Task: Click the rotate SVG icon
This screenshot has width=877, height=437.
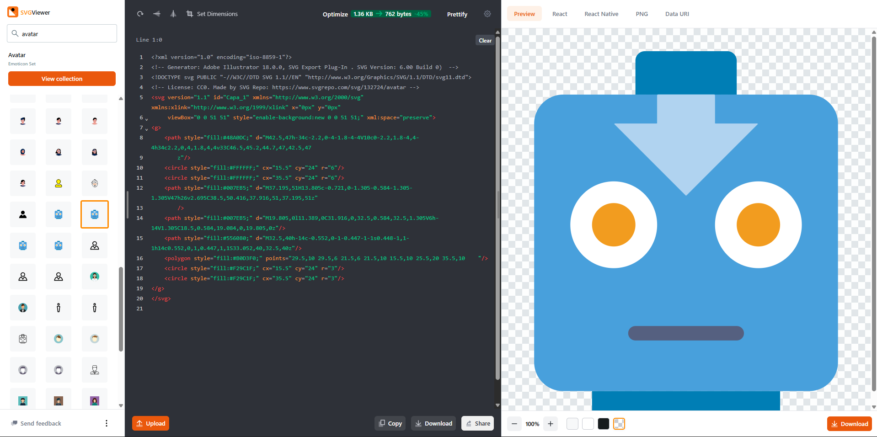Action: pyautogui.click(x=140, y=14)
